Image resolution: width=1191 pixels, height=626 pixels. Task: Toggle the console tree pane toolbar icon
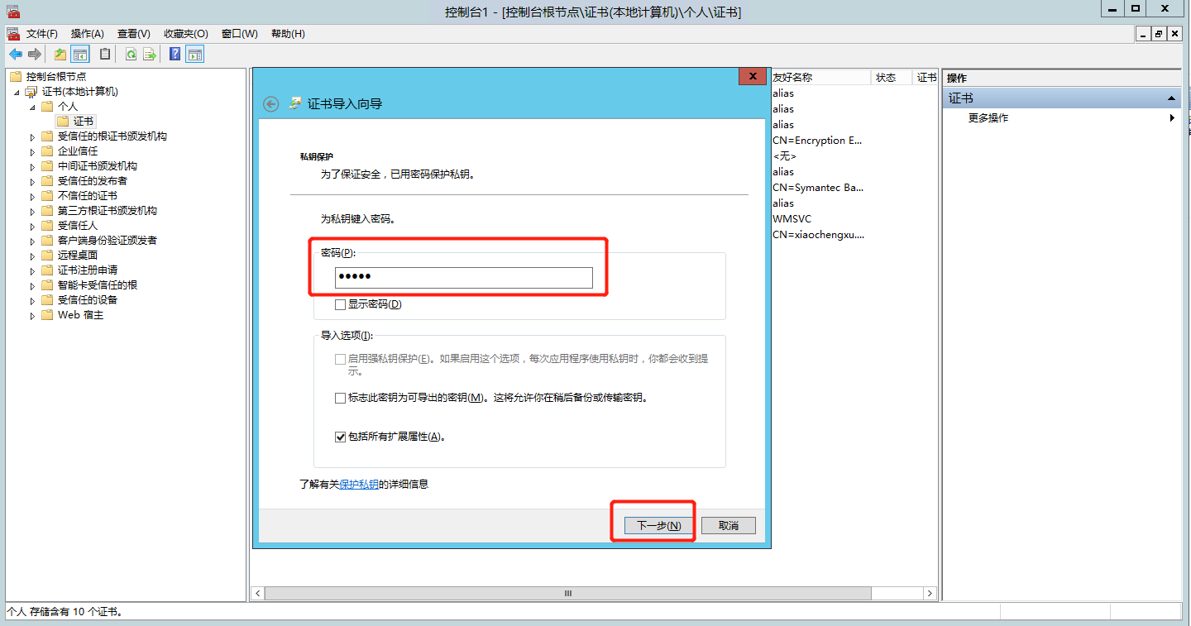coord(80,55)
